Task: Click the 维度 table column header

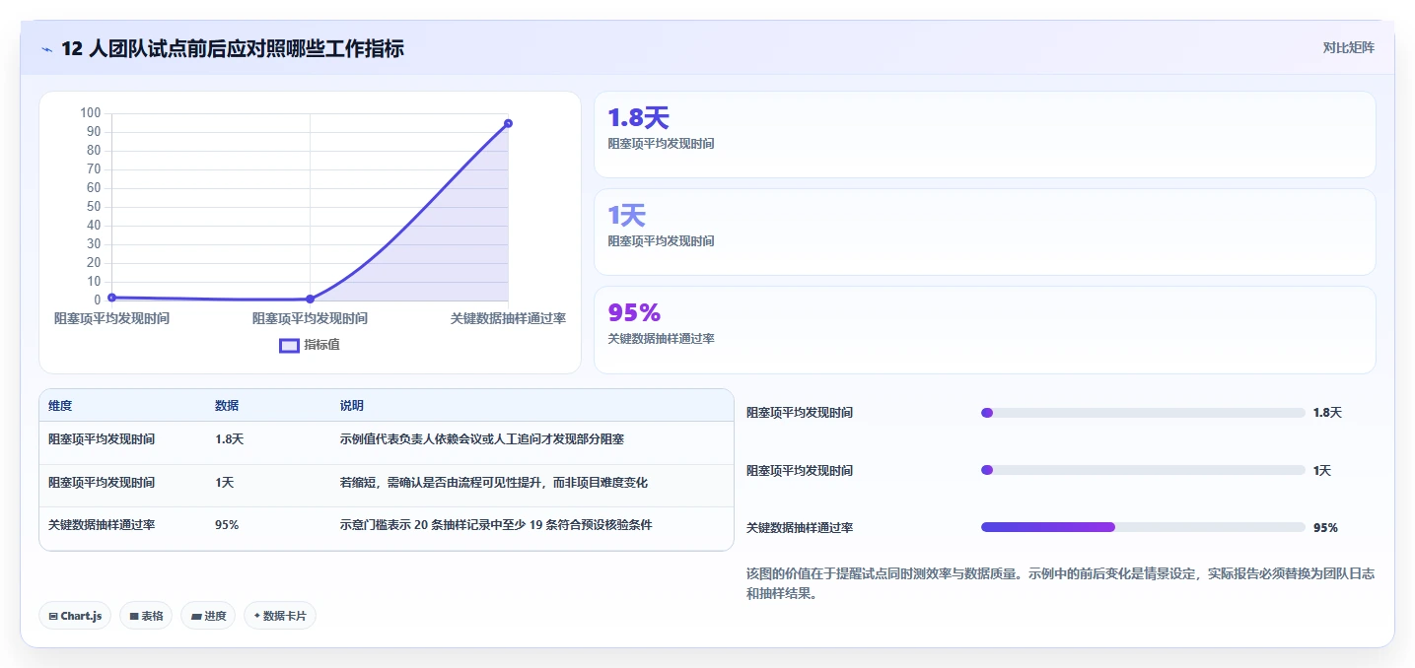Action: pos(60,406)
